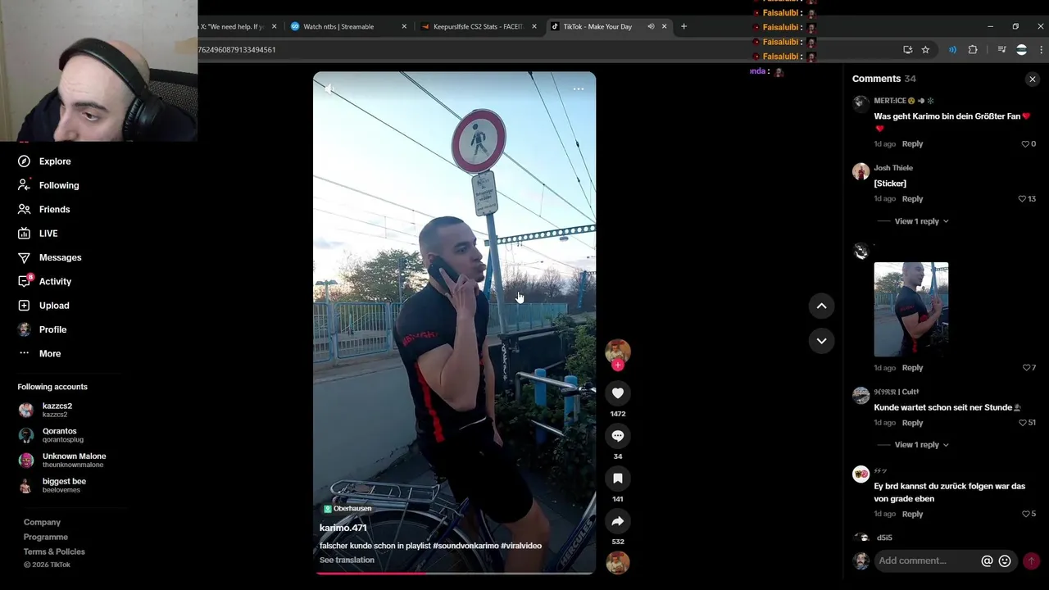Image resolution: width=1049 pixels, height=590 pixels.
Task: Open the karimo.471 username on video
Action: pyautogui.click(x=343, y=529)
